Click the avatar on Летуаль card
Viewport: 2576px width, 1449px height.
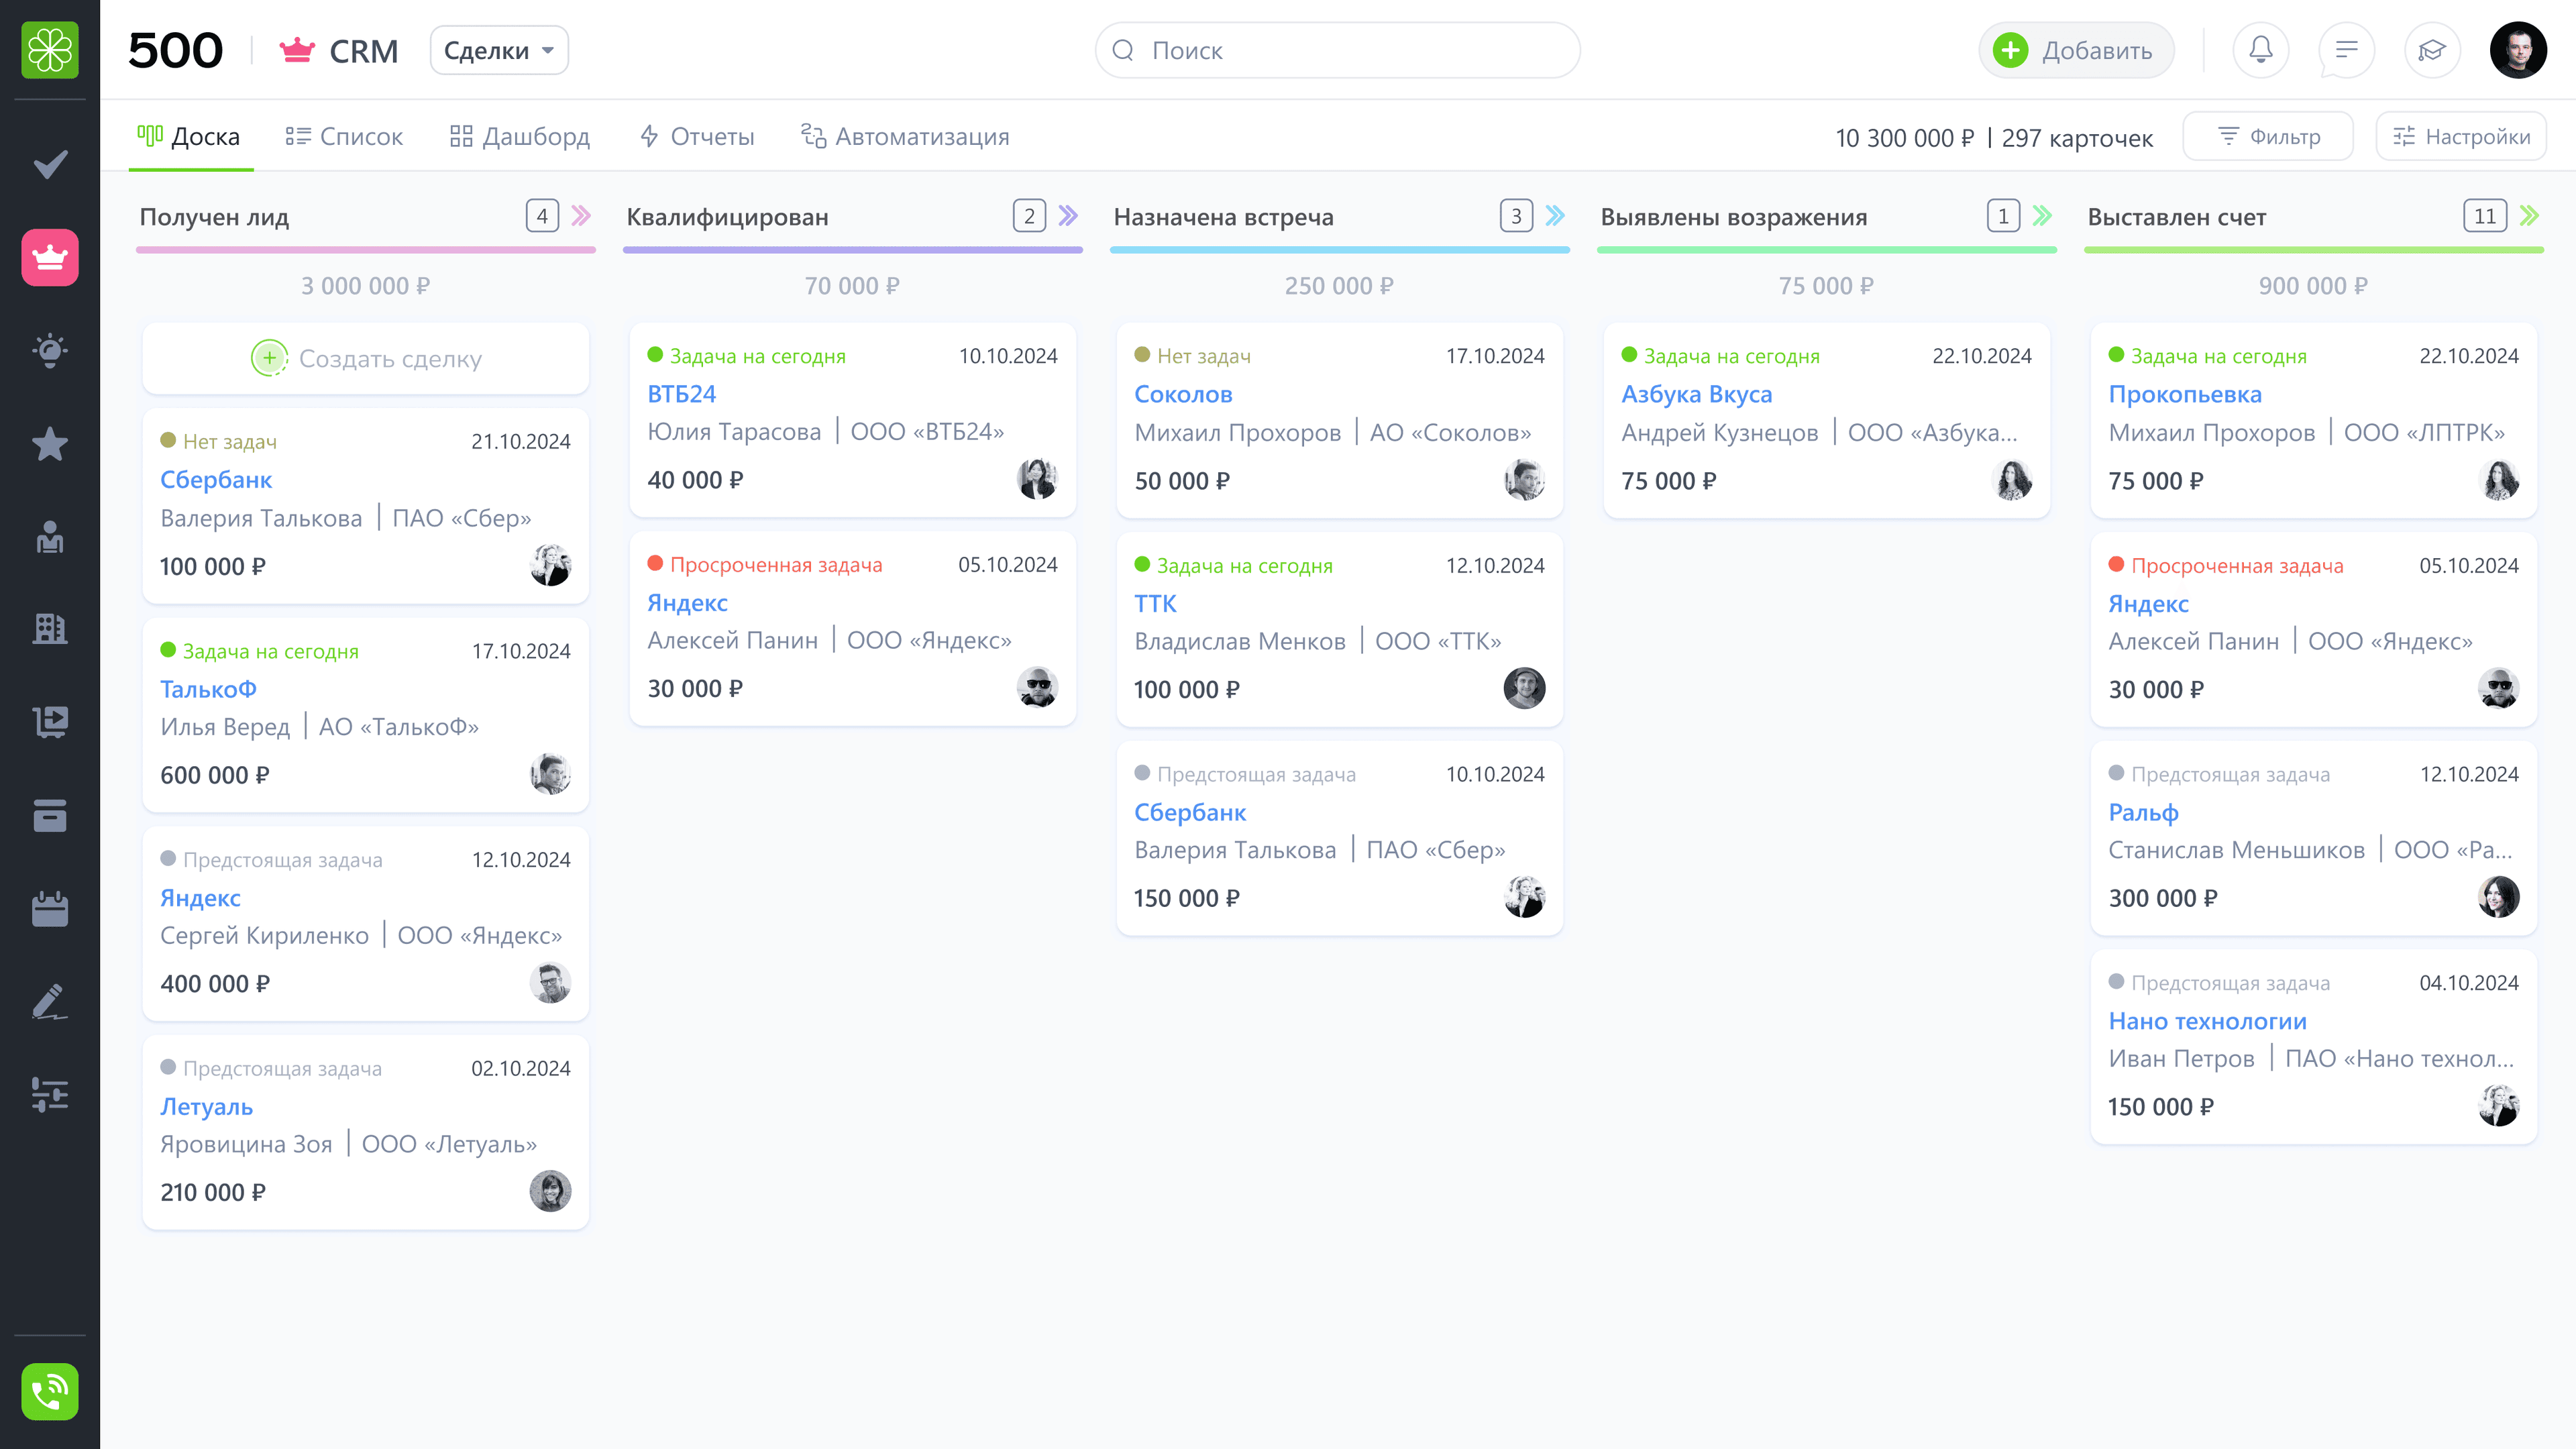click(x=550, y=1191)
